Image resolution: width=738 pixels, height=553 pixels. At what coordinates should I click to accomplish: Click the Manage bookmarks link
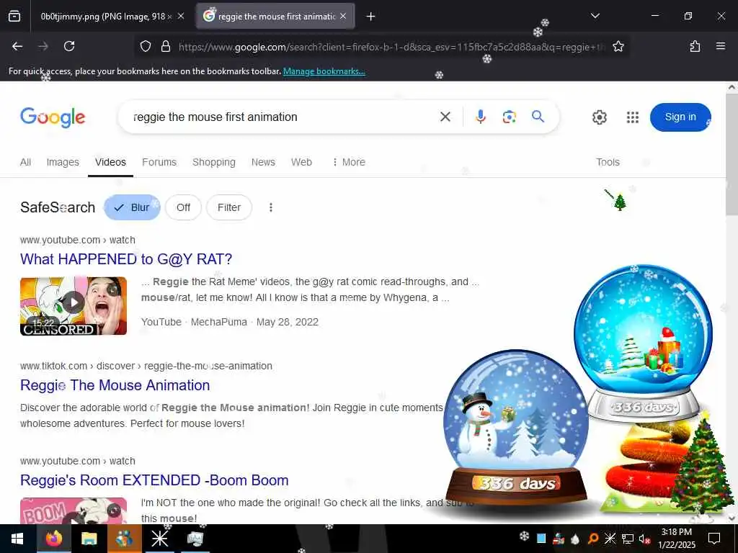[x=324, y=71]
